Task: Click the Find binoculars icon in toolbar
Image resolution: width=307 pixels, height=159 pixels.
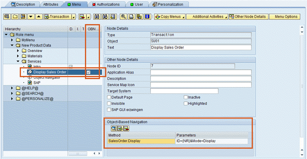Action: 97,17
